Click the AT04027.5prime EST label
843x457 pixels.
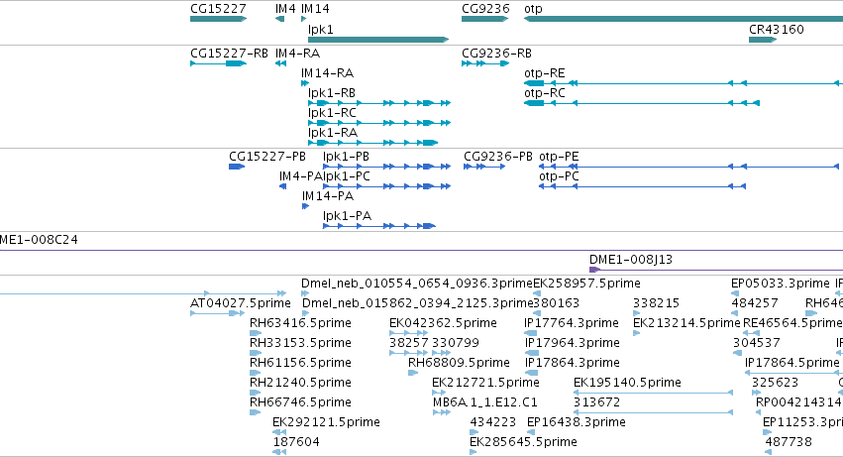point(241,303)
